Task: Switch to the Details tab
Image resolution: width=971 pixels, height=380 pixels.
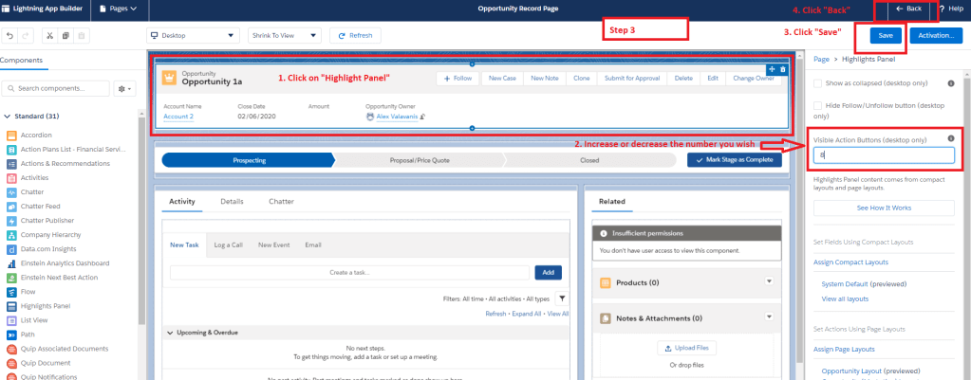Action: click(232, 202)
